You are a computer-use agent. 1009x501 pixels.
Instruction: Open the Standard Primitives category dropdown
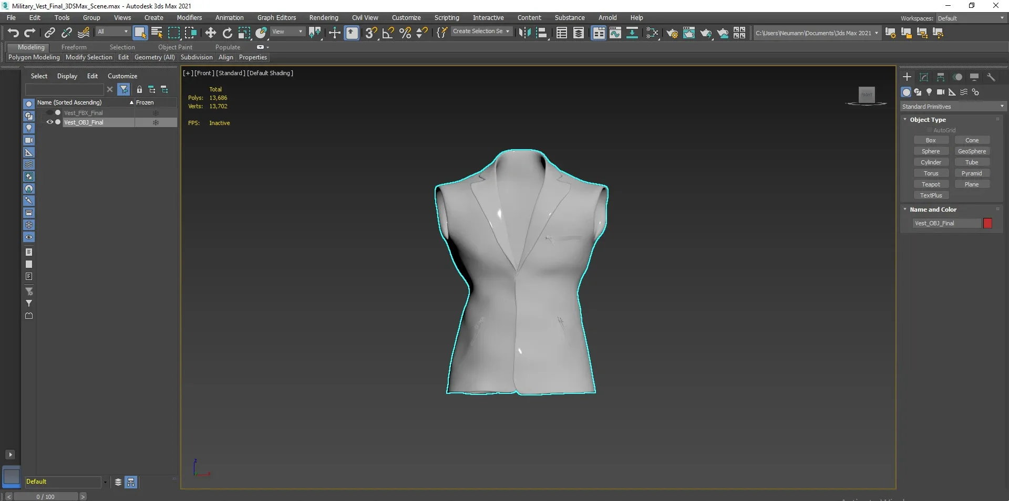pyautogui.click(x=953, y=107)
